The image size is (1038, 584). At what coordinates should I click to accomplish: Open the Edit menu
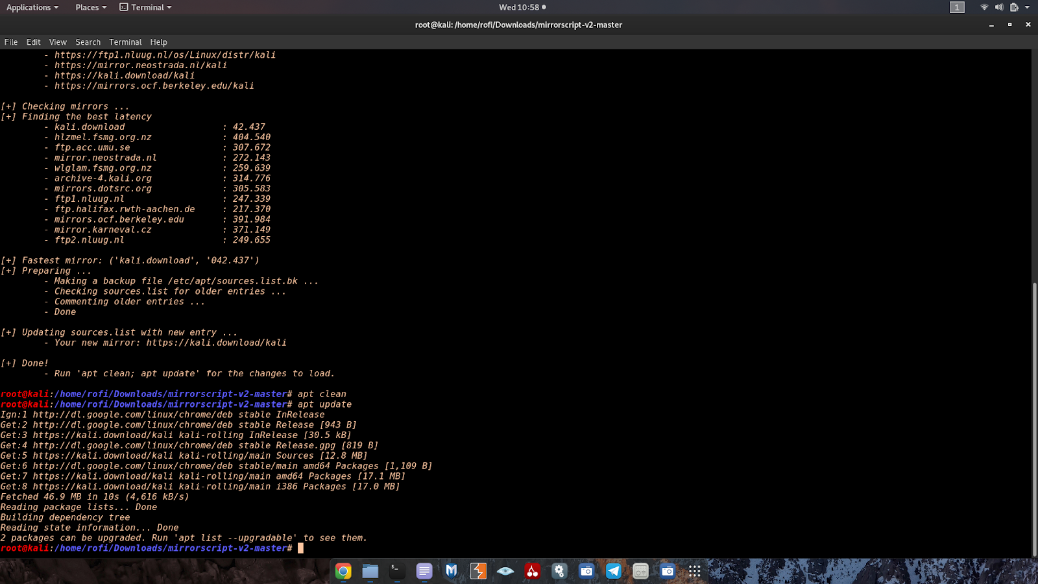pyautogui.click(x=34, y=42)
